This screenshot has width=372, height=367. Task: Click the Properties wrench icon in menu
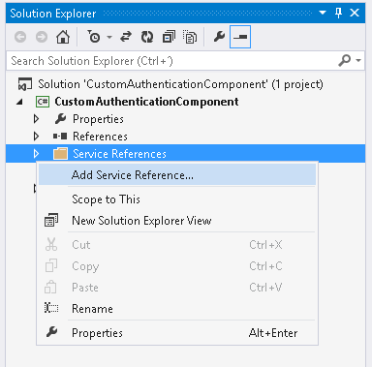point(52,332)
